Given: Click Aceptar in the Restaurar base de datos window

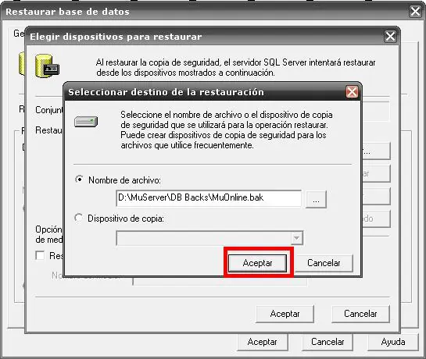Looking at the screenshot, I should coord(262,342).
